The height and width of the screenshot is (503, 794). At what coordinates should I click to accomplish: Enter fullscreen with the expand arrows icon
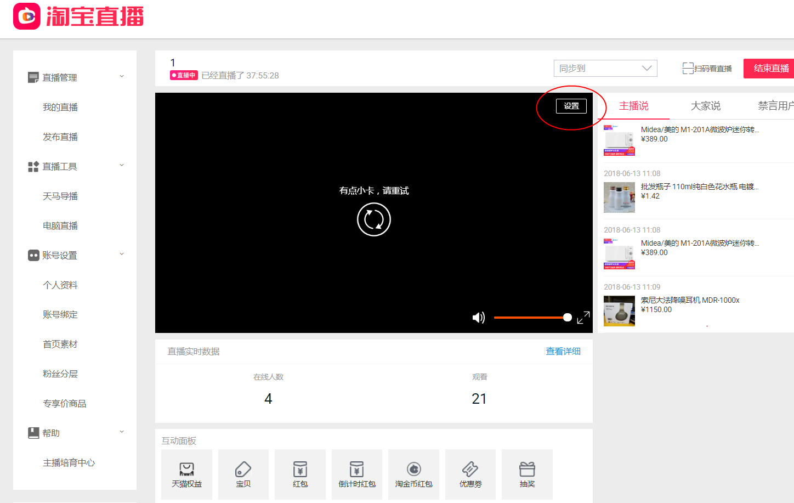tap(583, 318)
